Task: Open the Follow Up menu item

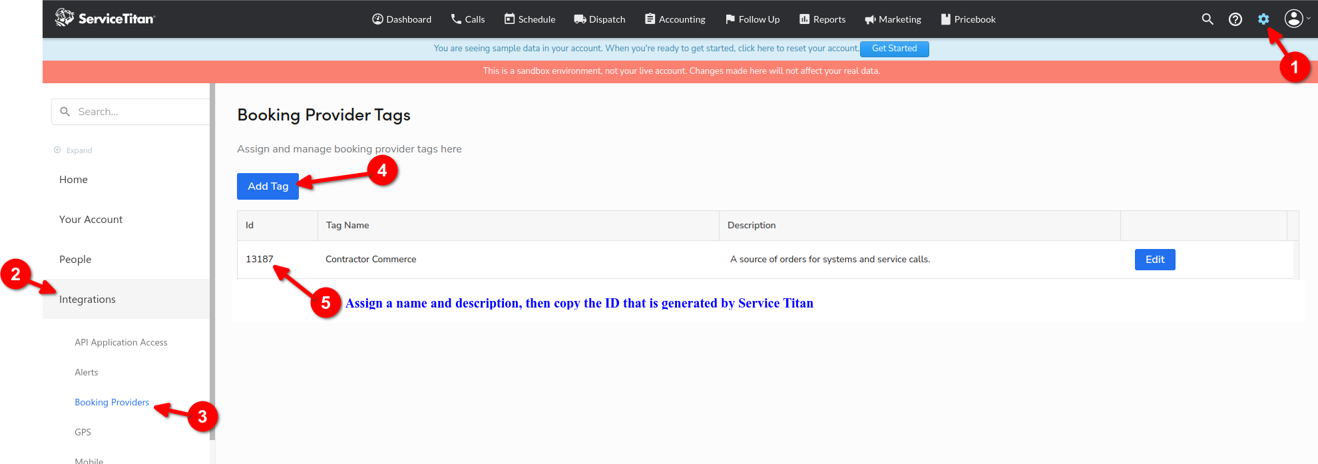Action: coord(752,19)
